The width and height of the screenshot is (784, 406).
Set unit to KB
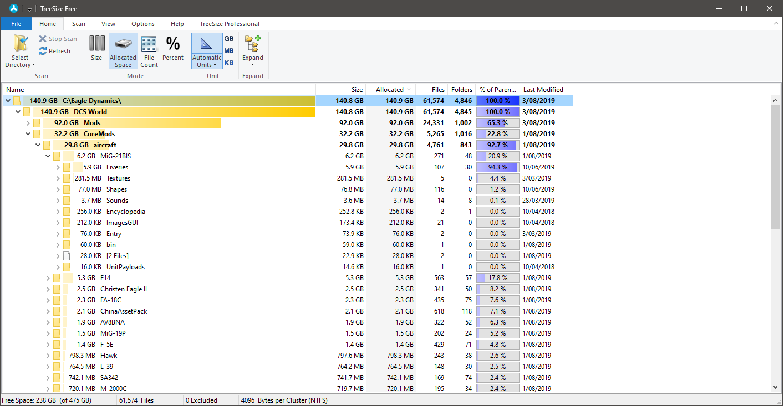(x=229, y=63)
